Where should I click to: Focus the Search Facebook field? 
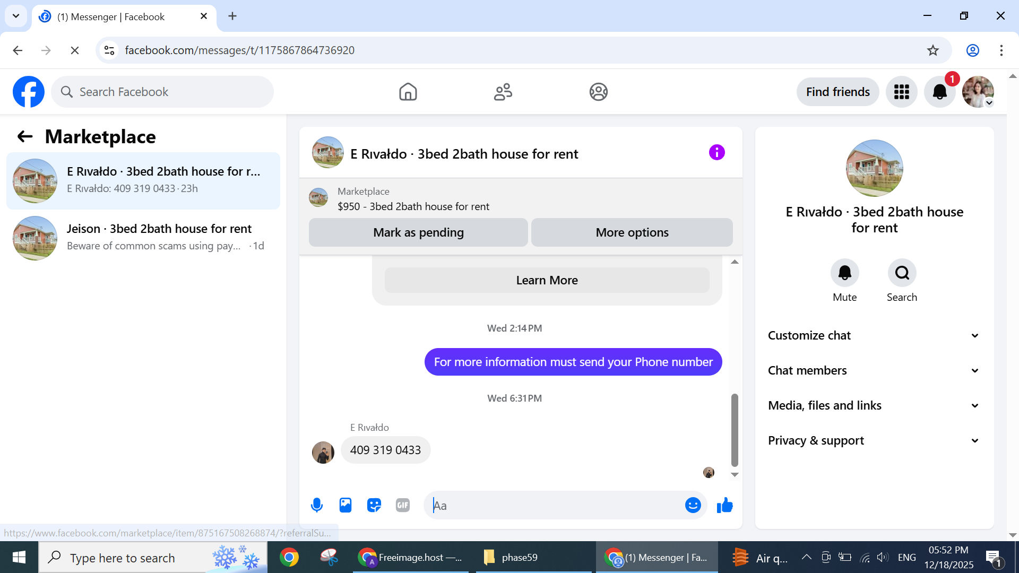(x=162, y=92)
